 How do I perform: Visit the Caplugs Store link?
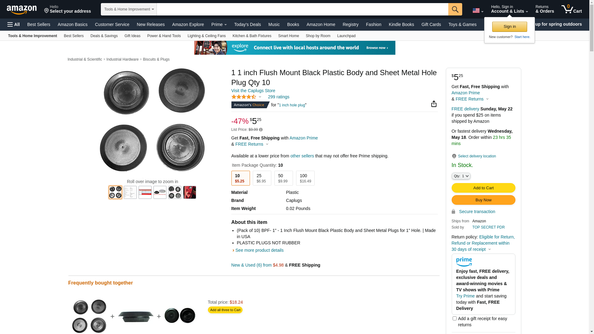[x=253, y=91]
